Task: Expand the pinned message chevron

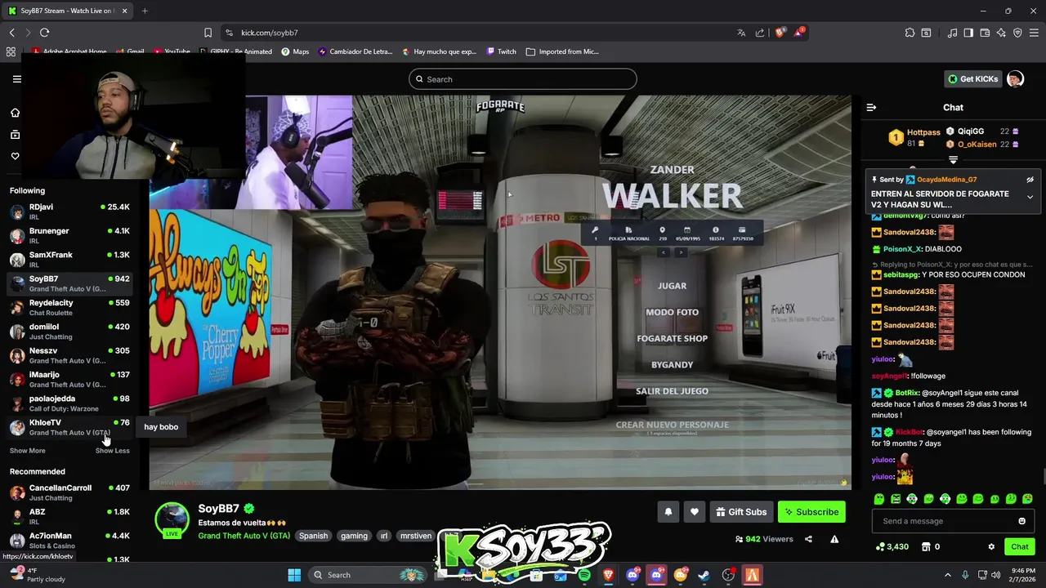Action: point(1030,198)
